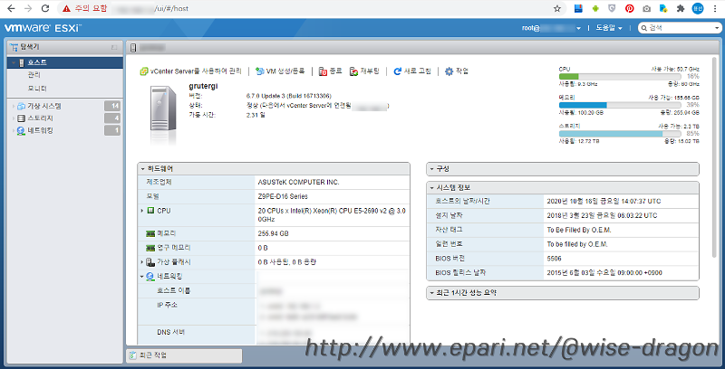This screenshot has height=369, width=725.
Task: Open 관리 under host
Action: pos(34,75)
